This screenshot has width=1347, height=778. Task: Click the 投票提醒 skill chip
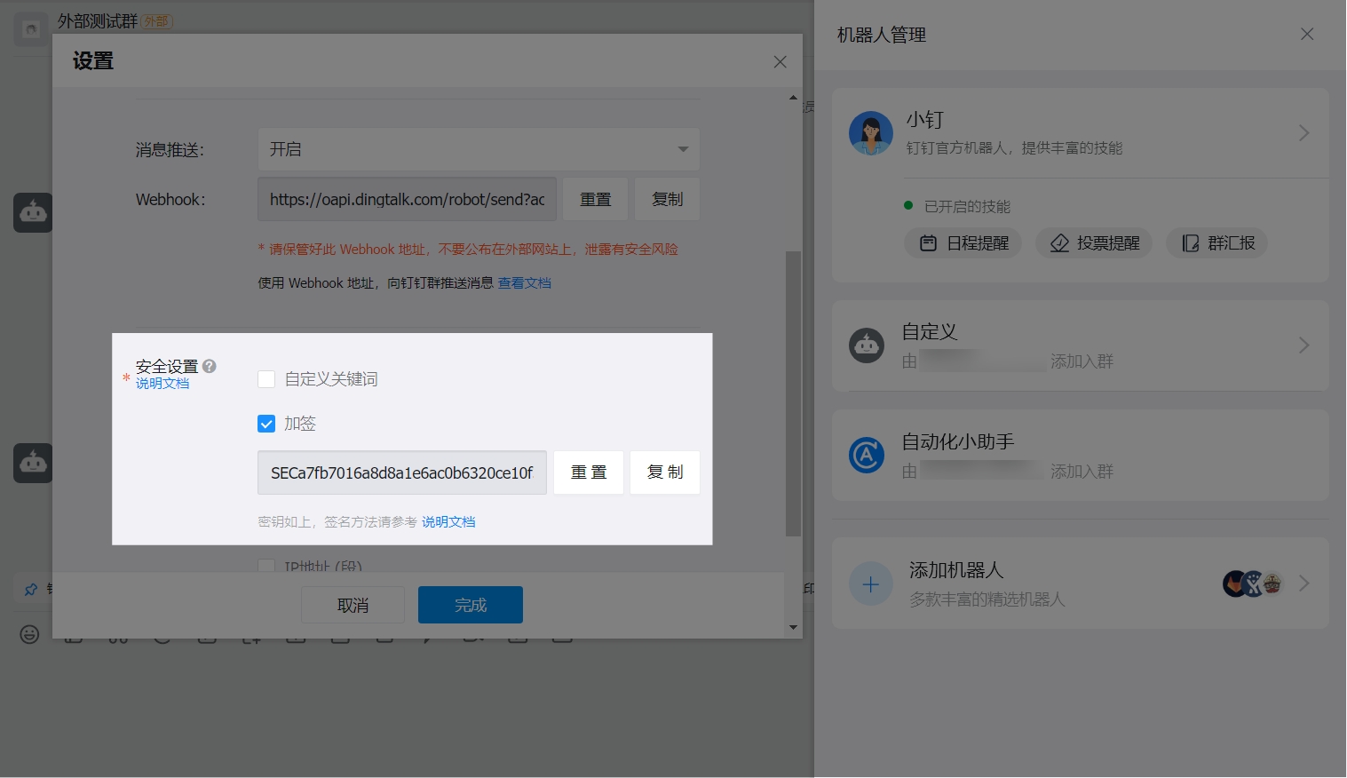1094,243
